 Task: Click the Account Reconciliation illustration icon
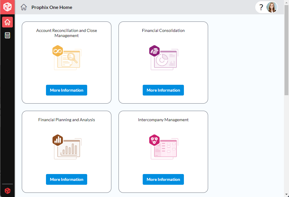coord(67,58)
